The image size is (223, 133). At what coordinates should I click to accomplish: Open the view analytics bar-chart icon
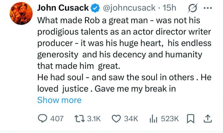tap(154, 119)
